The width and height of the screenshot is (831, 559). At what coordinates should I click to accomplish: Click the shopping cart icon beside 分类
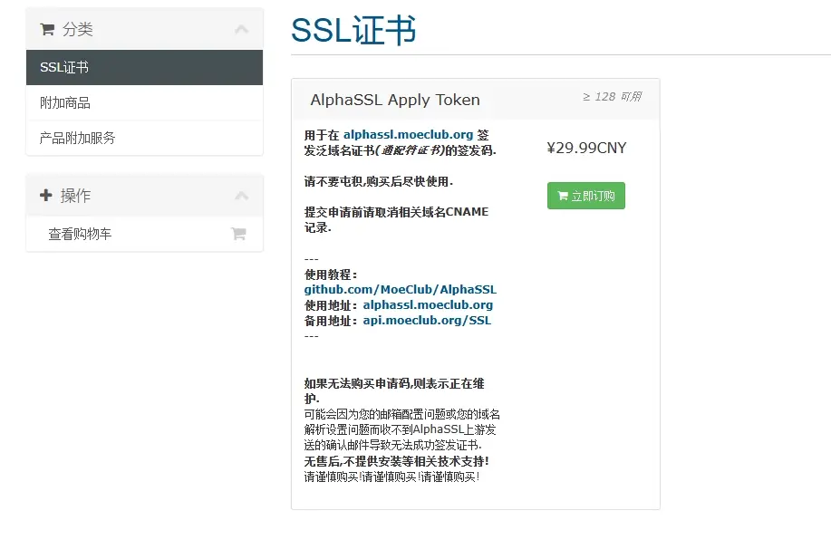[x=47, y=29]
